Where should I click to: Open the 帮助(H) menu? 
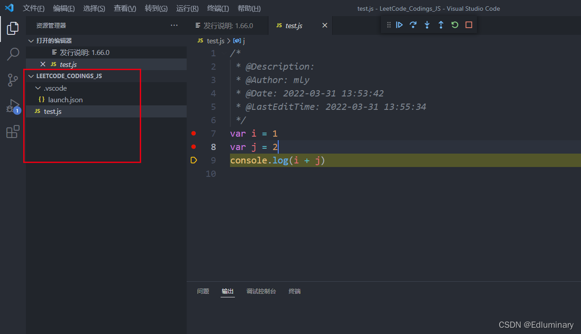(249, 8)
